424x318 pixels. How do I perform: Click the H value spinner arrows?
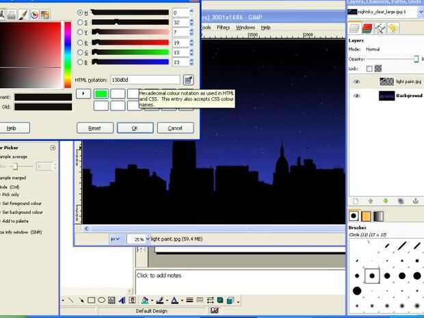pos(191,12)
